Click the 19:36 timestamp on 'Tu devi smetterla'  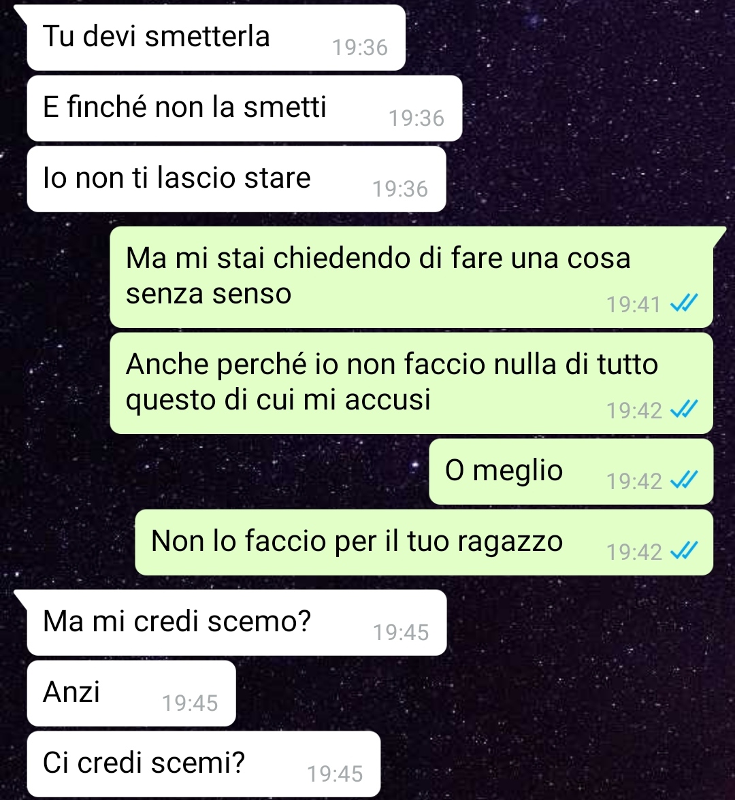(361, 48)
